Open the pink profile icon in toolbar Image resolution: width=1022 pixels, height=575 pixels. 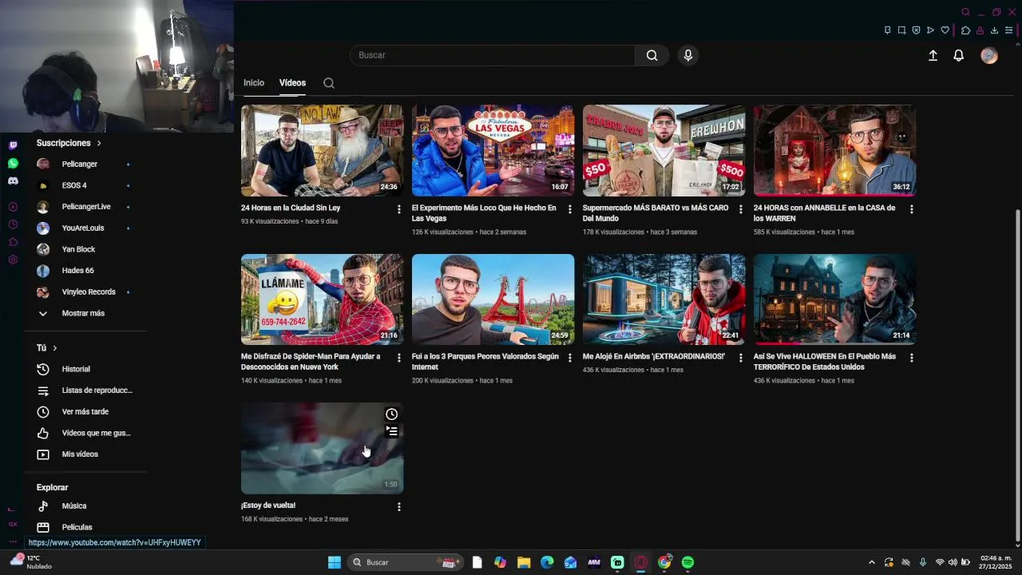point(980,30)
